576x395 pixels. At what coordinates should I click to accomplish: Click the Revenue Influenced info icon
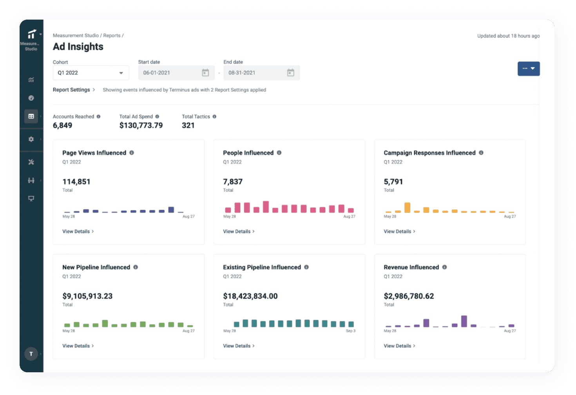[445, 267]
